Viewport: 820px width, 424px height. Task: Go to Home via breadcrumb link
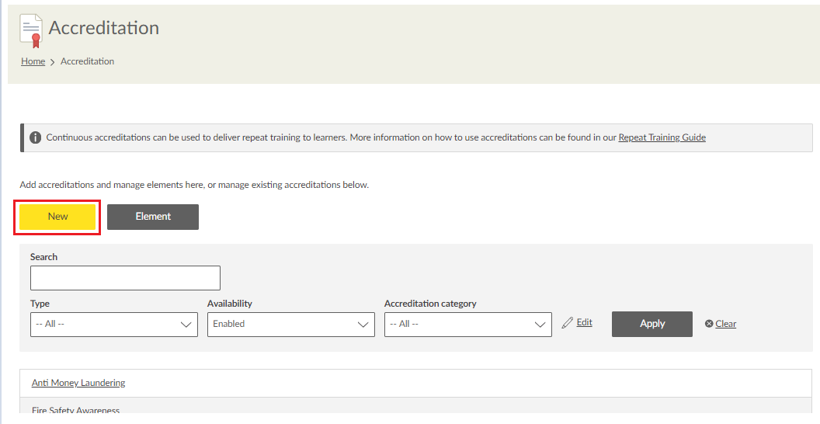[x=33, y=61]
